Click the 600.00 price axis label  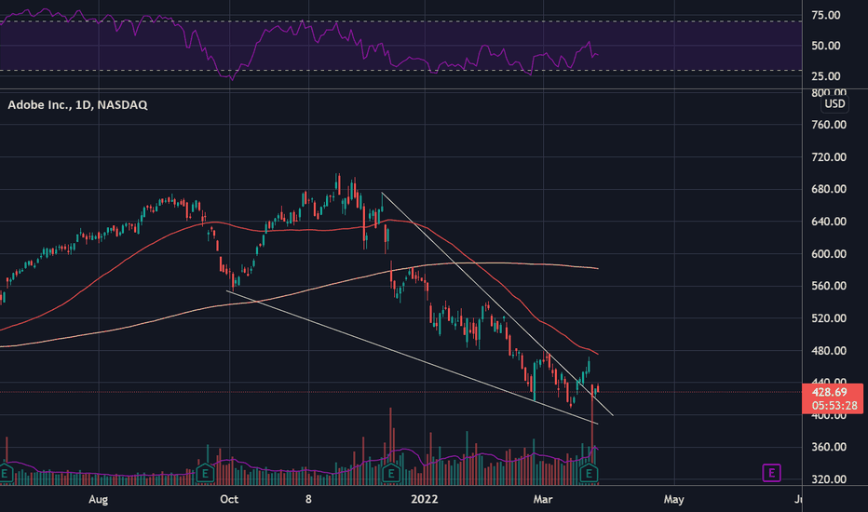829,254
